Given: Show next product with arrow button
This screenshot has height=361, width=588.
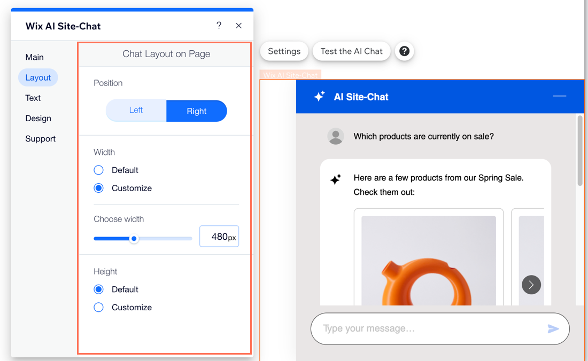Looking at the screenshot, I should coord(531,285).
